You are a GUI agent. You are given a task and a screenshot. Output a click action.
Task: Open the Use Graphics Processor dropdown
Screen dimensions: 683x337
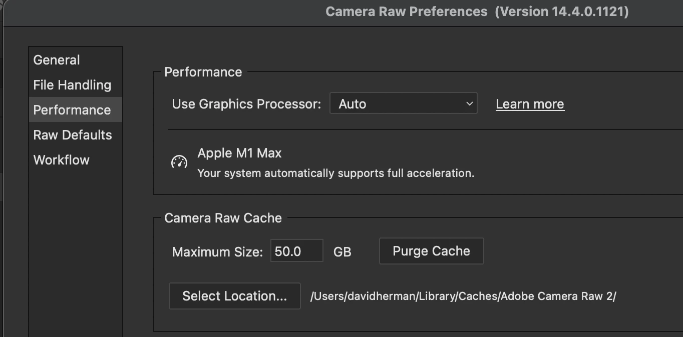click(x=403, y=104)
